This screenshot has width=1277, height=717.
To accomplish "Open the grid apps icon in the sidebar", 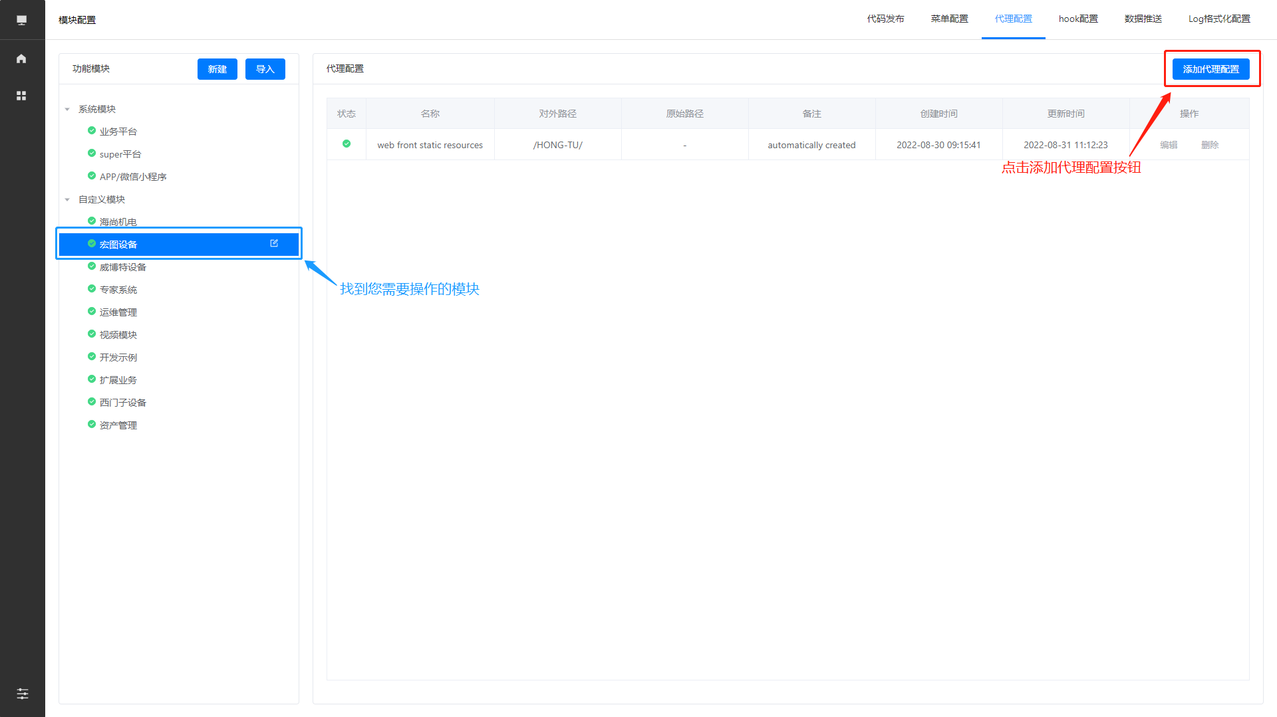I will (x=21, y=96).
